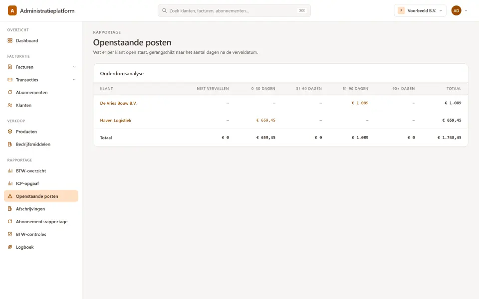Open the Haven Logistiek customer link
The width and height of the screenshot is (479, 299).
(x=115, y=121)
